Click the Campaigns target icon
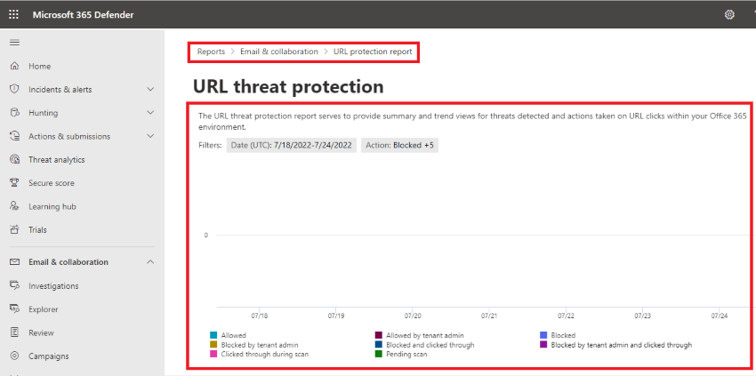Image resolution: width=756 pixels, height=376 pixels. point(14,356)
